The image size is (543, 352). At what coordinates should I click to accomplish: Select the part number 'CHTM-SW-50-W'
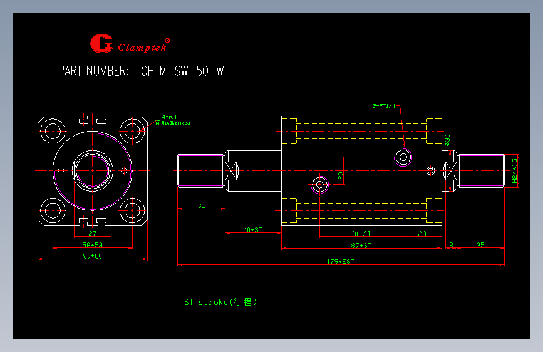(x=182, y=71)
